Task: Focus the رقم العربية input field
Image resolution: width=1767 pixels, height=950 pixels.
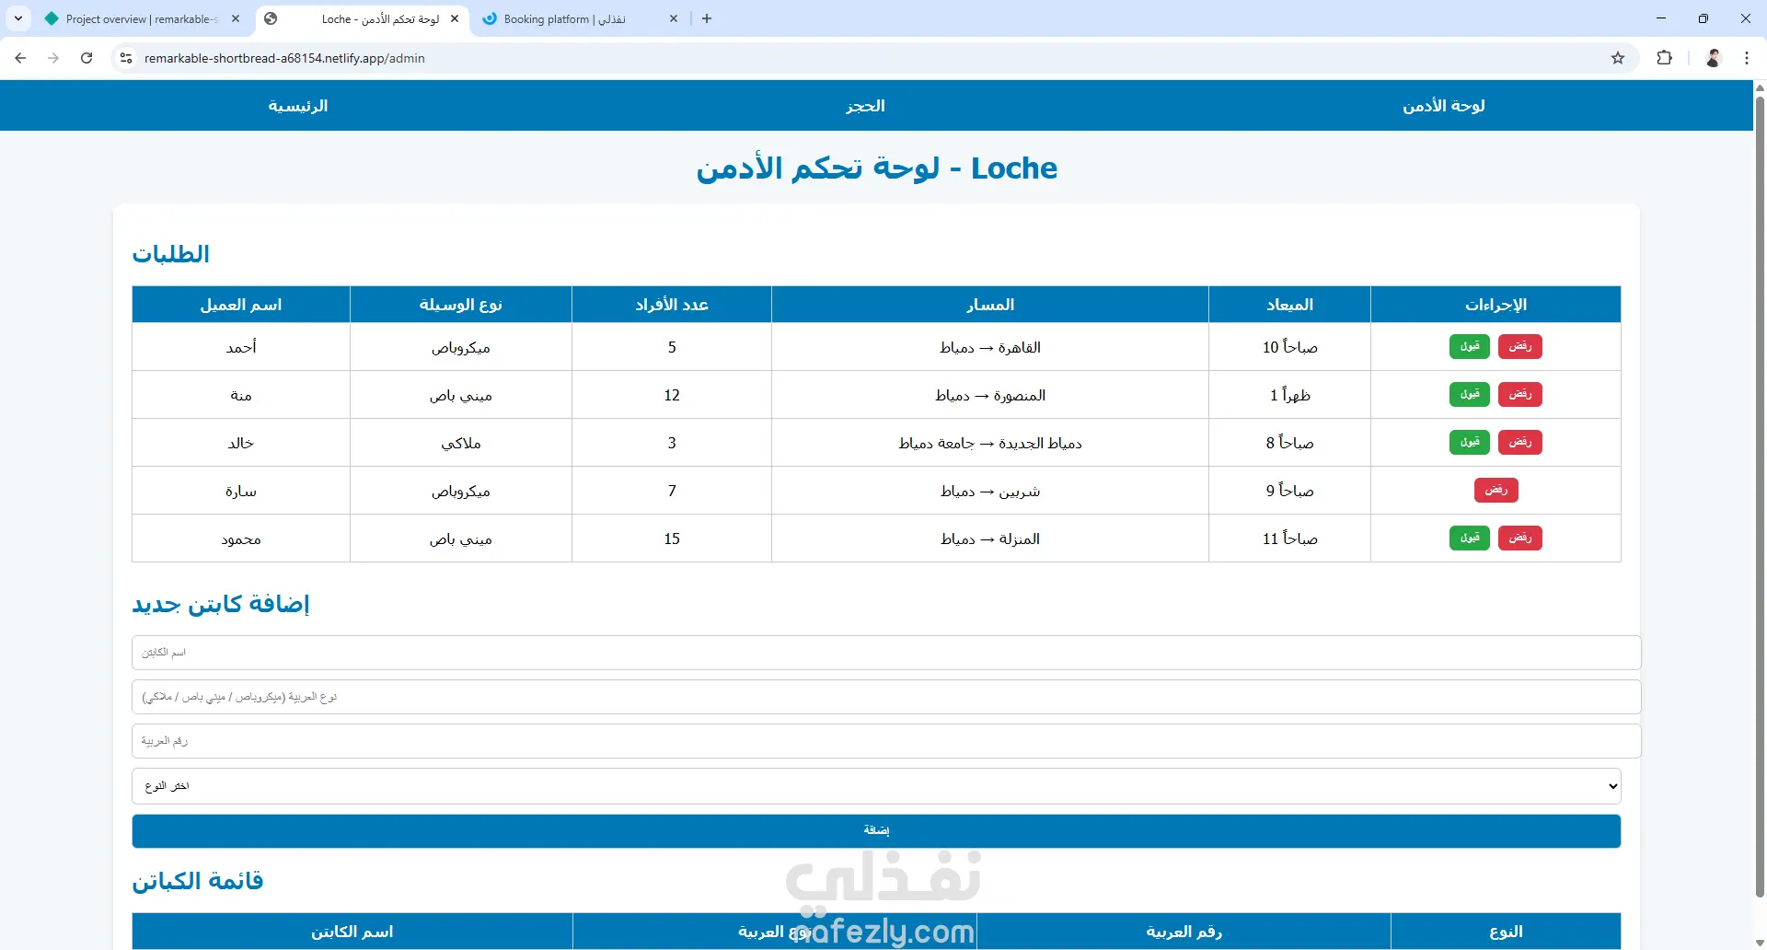Action: 886,741
